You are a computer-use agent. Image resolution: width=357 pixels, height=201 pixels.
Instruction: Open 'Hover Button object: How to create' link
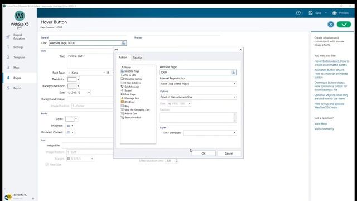[332, 63]
